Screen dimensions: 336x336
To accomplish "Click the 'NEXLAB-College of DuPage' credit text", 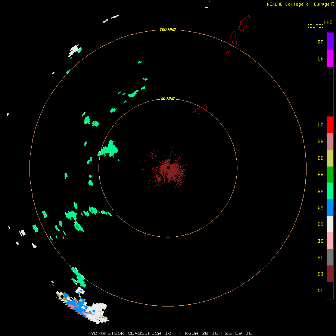I will pyautogui.click(x=298, y=4).
